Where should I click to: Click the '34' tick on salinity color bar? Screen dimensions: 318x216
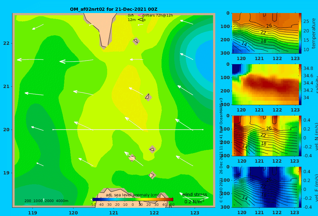pyautogui.click(x=306, y=98)
